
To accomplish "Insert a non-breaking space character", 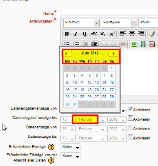I will click(152, 45).
